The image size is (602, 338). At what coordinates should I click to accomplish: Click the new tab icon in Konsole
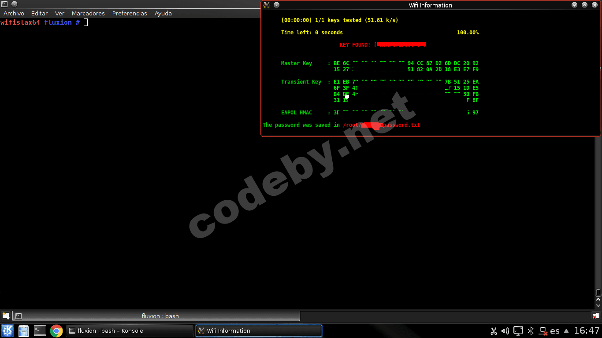(6, 316)
